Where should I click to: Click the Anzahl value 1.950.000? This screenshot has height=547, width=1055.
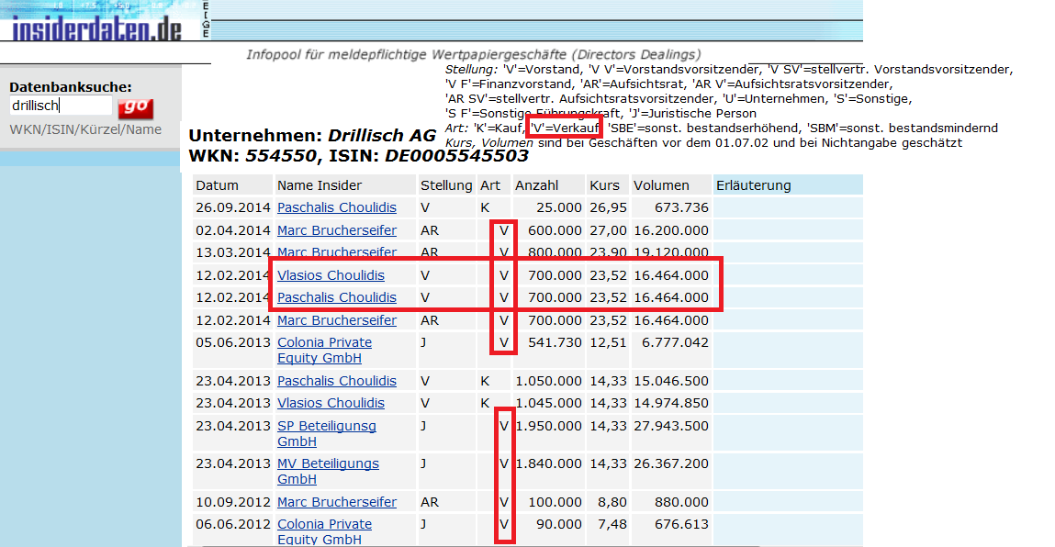[549, 426]
